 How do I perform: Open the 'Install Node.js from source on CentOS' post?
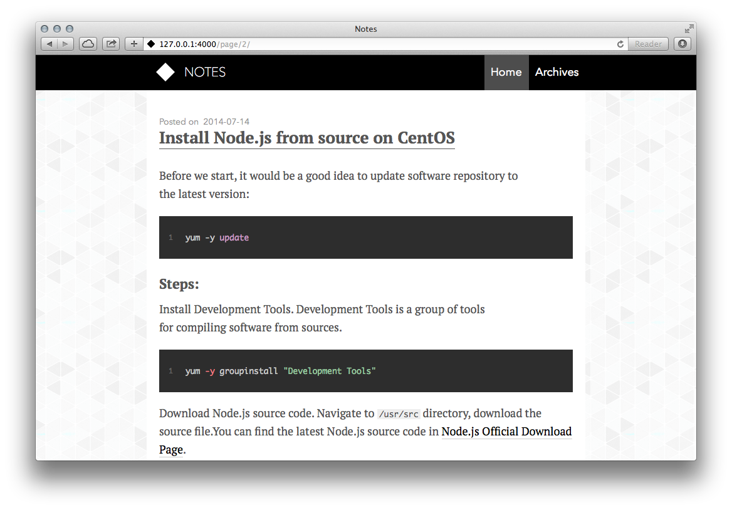tap(306, 138)
